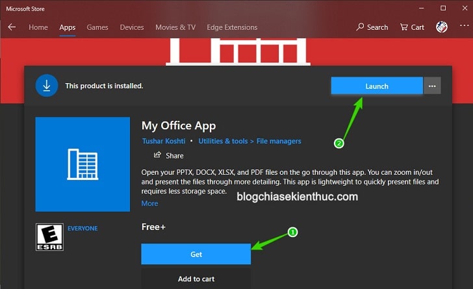This screenshot has height=289, width=473.
Task: Share the My Office App
Action: click(x=169, y=156)
